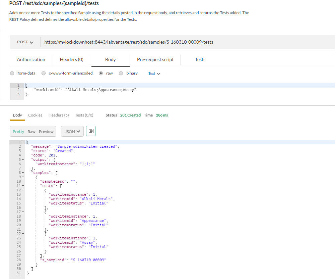The height and width of the screenshot is (279, 335).
Task: Collapse the output object at line 5
Action: (x=23, y=160)
